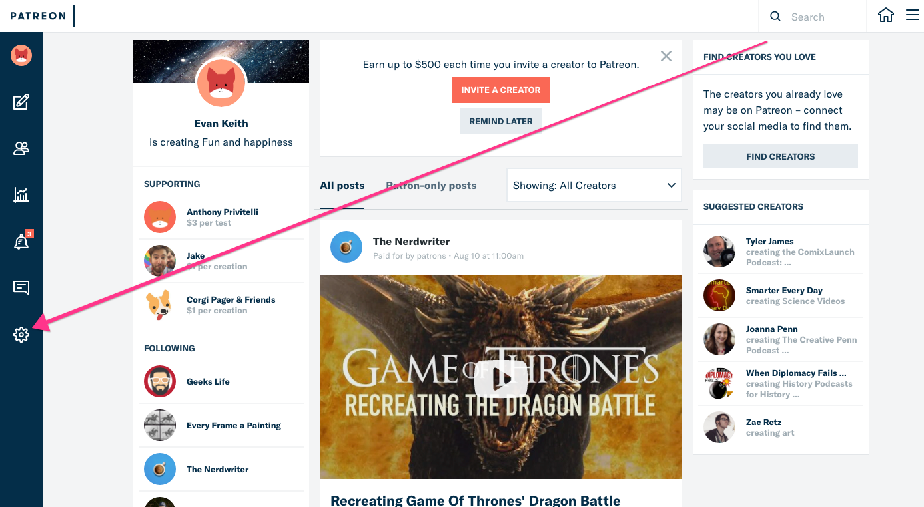Click the Invite a Creator button
This screenshot has height=507, width=924.
click(500, 90)
